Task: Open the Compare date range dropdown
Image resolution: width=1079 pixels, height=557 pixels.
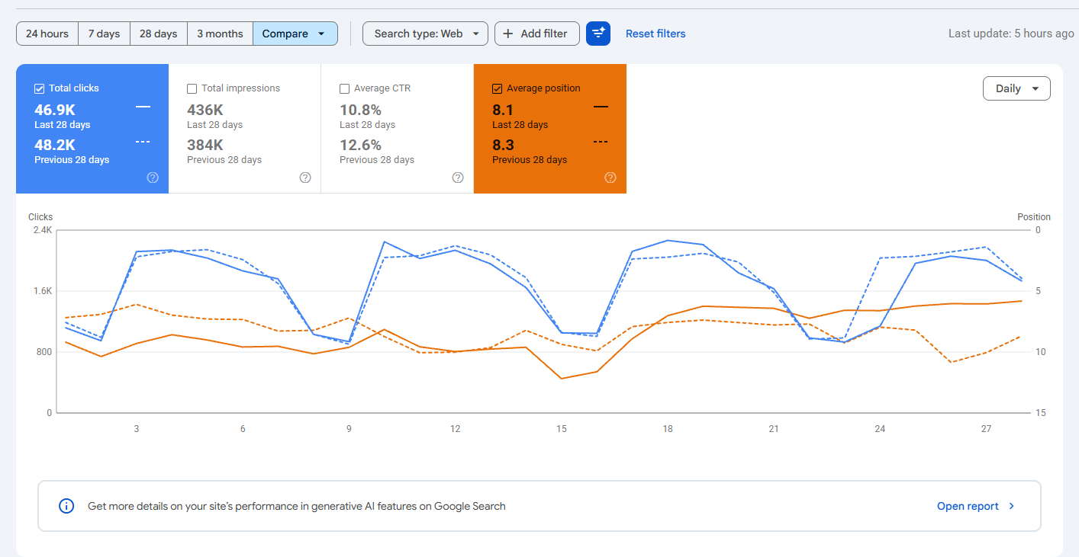Action: click(x=295, y=34)
